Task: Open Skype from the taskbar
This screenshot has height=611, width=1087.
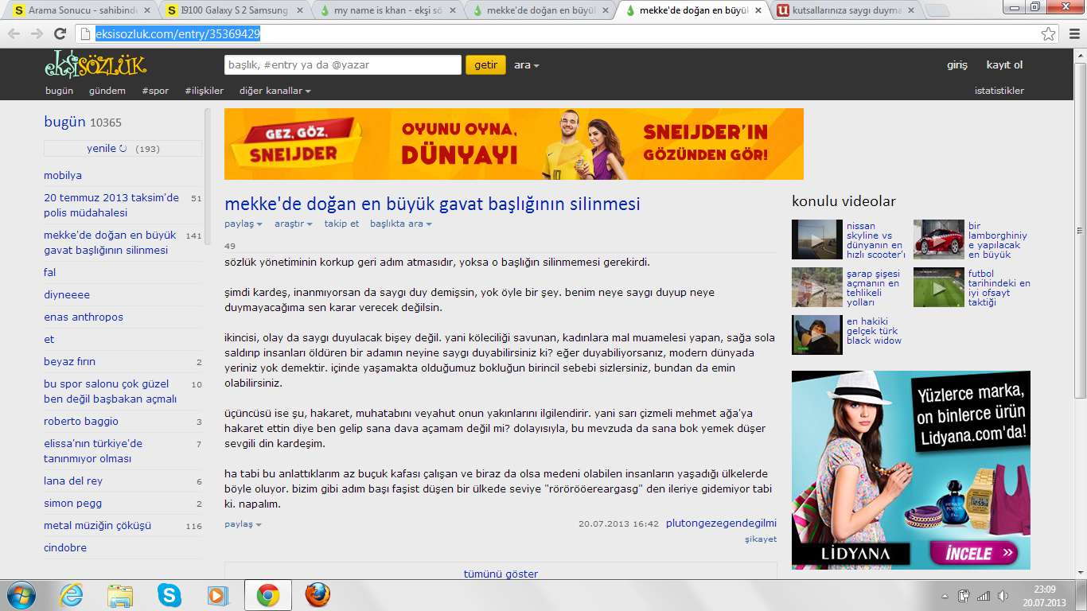Action: (x=169, y=594)
